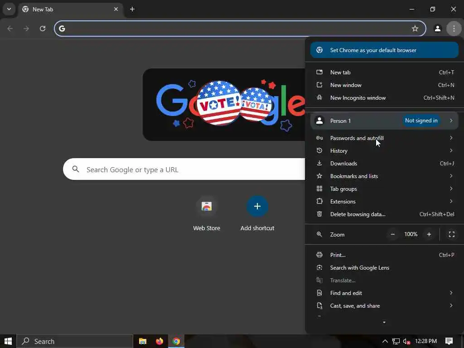Choose New window from menu
Screen dimensions: 464x348
pos(384,85)
